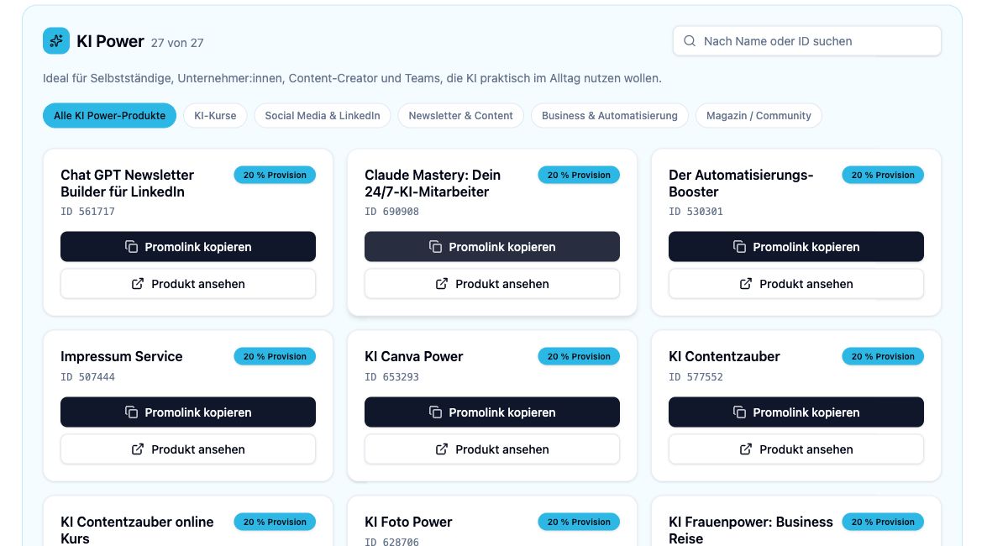The height and width of the screenshot is (546, 1008).
Task: Click copy icon on Impressum Service card
Action: click(x=131, y=412)
